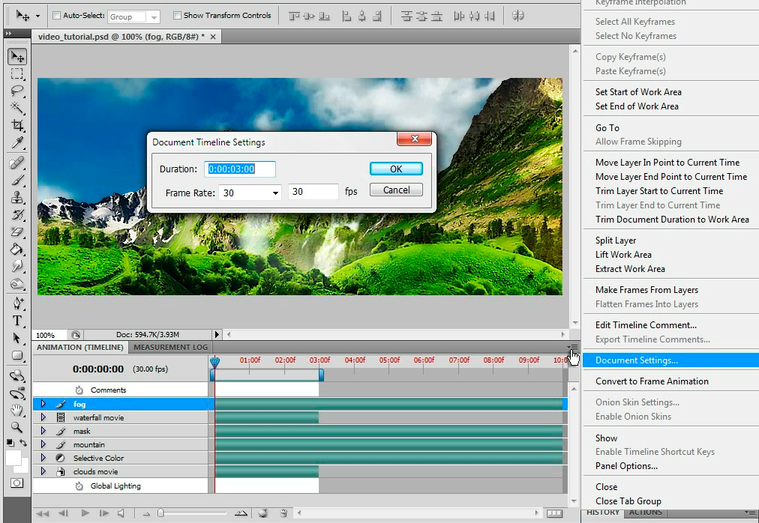Expand the fog layer properties
The width and height of the screenshot is (759, 523).
(x=43, y=404)
